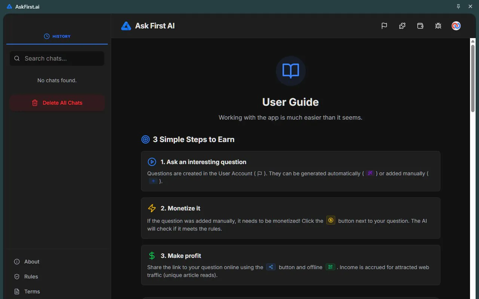Image resolution: width=479 pixels, height=299 pixels.
Task: Click the target icon beside 3 Simple Steps
Action: pyautogui.click(x=146, y=139)
